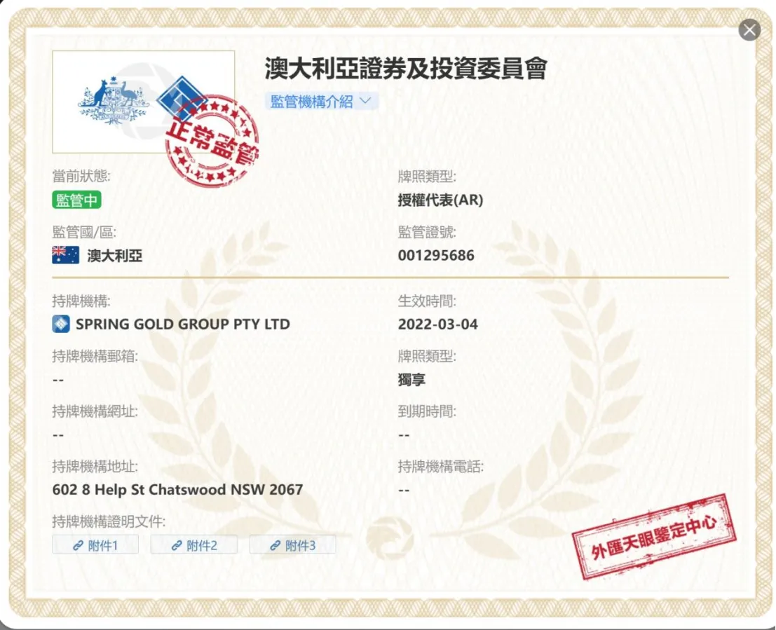This screenshot has height=630, width=776.
Task: Click the link icon in 附件1 button
Action: (78, 545)
